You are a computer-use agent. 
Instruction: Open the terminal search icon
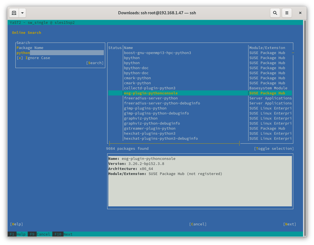(275, 13)
